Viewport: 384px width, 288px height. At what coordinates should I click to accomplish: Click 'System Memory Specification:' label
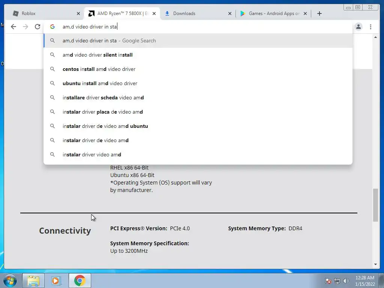[x=150, y=243]
